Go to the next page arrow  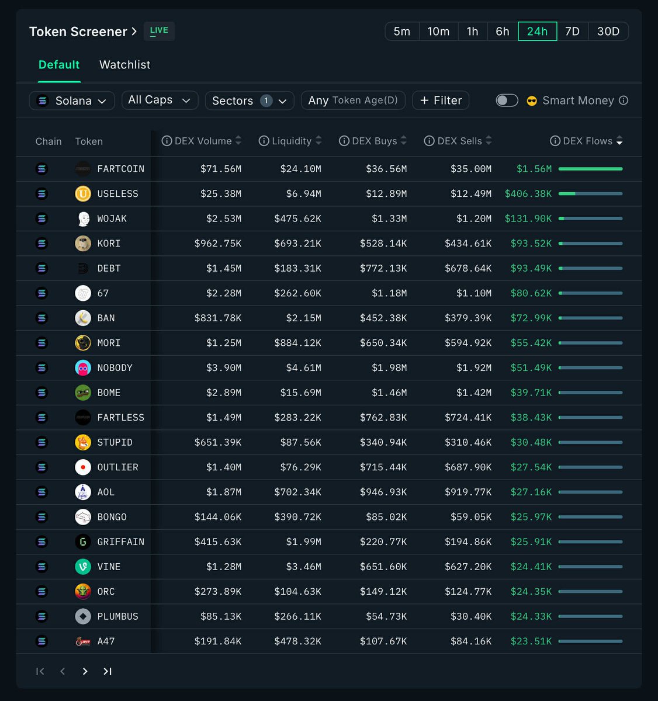click(x=85, y=671)
